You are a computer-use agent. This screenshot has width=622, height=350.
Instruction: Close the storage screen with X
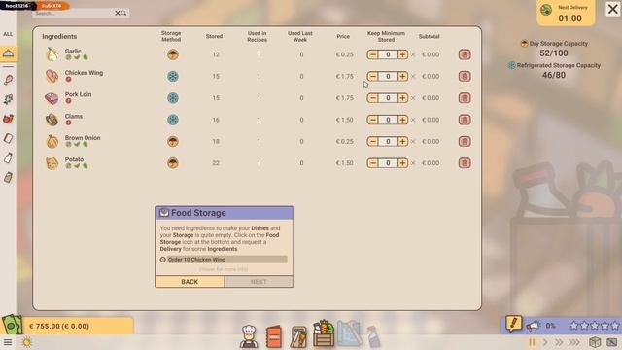click(613, 9)
